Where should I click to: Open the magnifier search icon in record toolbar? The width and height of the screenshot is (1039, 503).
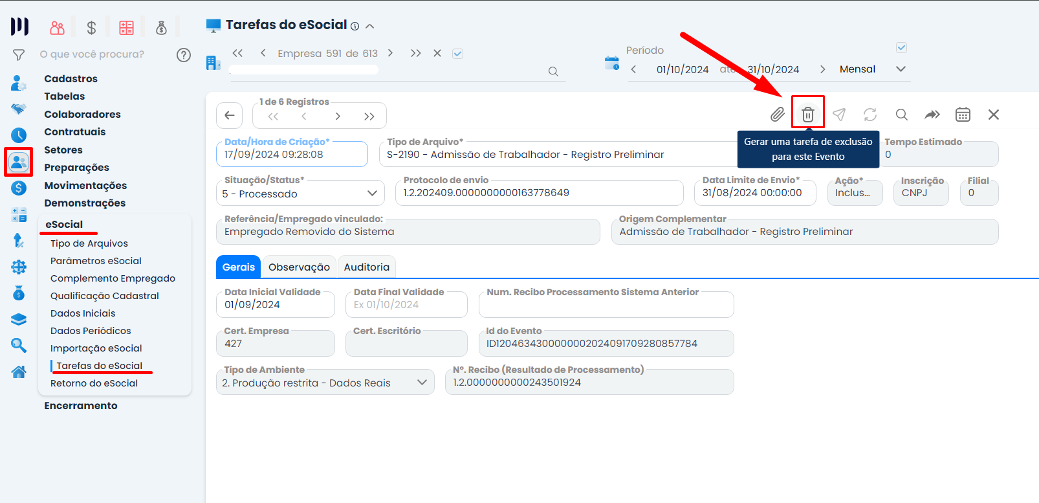[x=901, y=115]
